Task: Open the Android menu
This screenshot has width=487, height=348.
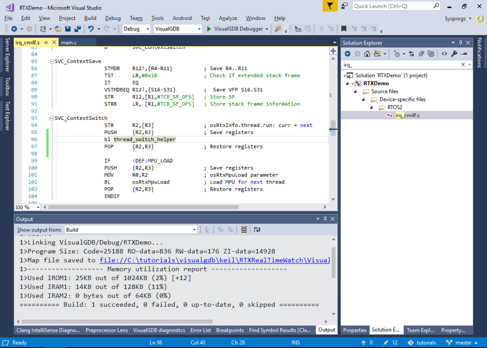Action: [x=182, y=18]
